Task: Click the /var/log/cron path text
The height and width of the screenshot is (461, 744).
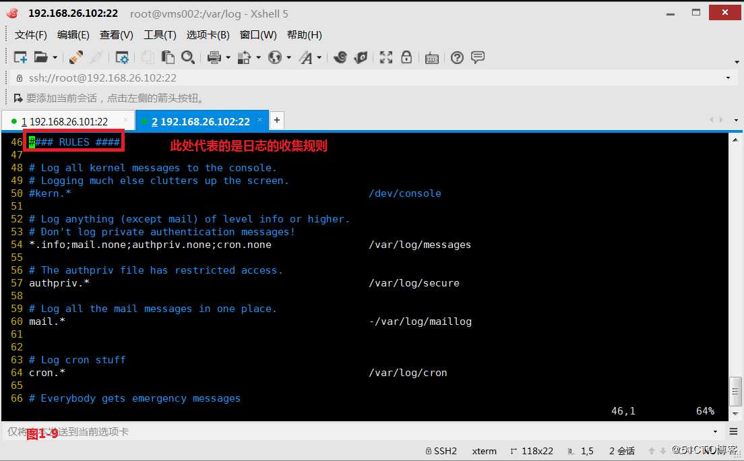Action: pos(408,373)
